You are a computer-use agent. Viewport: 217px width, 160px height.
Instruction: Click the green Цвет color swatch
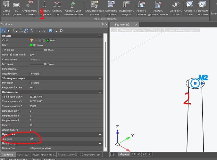point(31,45)
